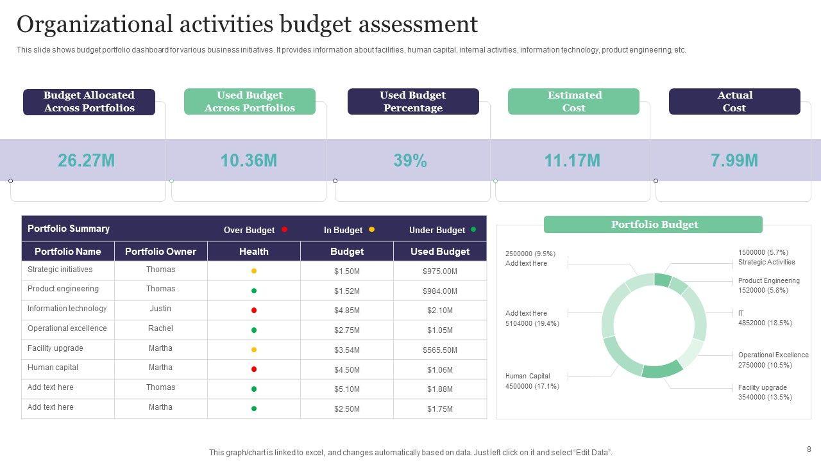Click the Human capital red health indicator
Viewport: 821px width, 461px height.
(x=254, y=369)
